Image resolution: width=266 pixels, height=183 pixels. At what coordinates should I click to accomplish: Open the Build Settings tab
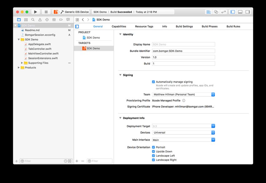tap(184, 27)
